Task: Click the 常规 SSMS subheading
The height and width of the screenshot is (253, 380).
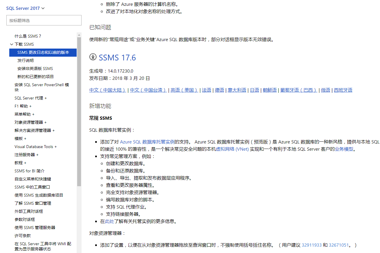Action: (101, 118)
